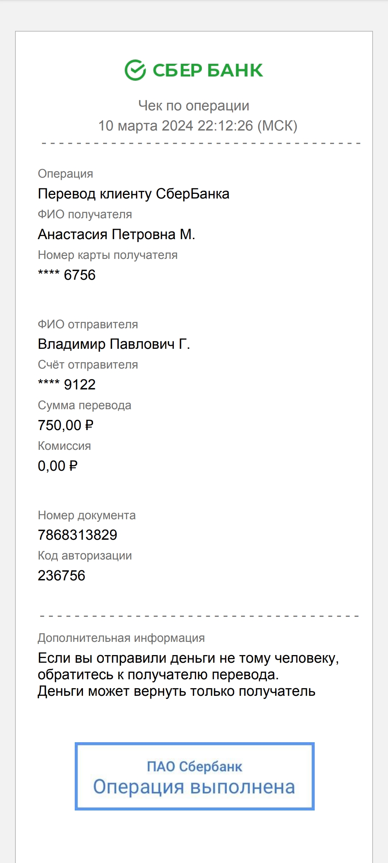Click sender account **** 9122
388x863 pixels.
click(67, 385)
